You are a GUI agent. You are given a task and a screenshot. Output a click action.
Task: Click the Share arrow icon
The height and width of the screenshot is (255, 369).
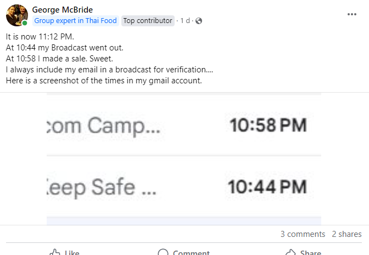coord(290,253)
